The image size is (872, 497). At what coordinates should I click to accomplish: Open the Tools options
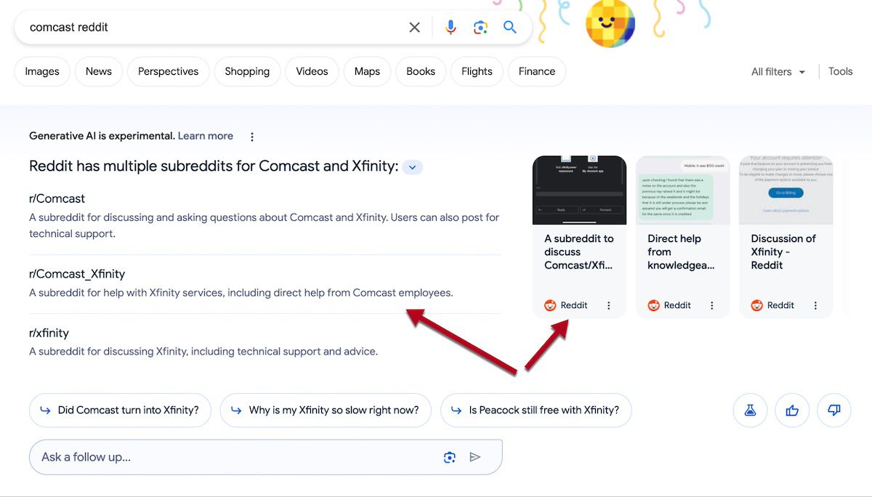click(841, 71)
